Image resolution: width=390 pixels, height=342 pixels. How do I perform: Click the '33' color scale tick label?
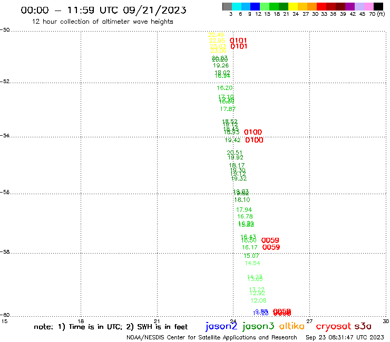tap(324, 14)
